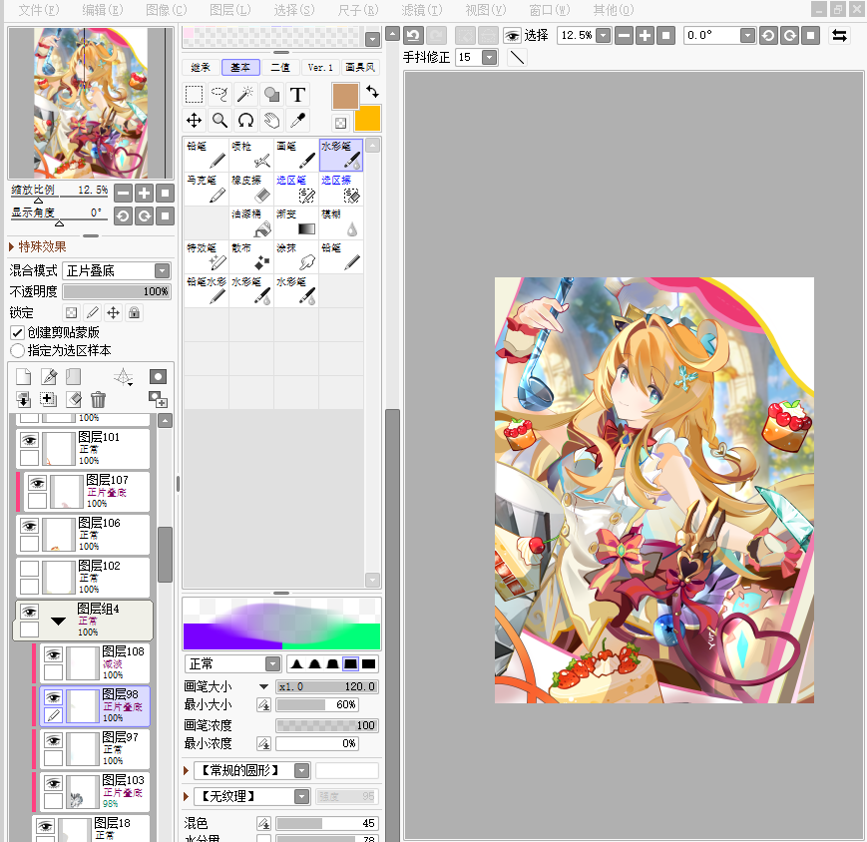
Task: Select the 指定为选区样本 radio button
Action: [17, 350]
